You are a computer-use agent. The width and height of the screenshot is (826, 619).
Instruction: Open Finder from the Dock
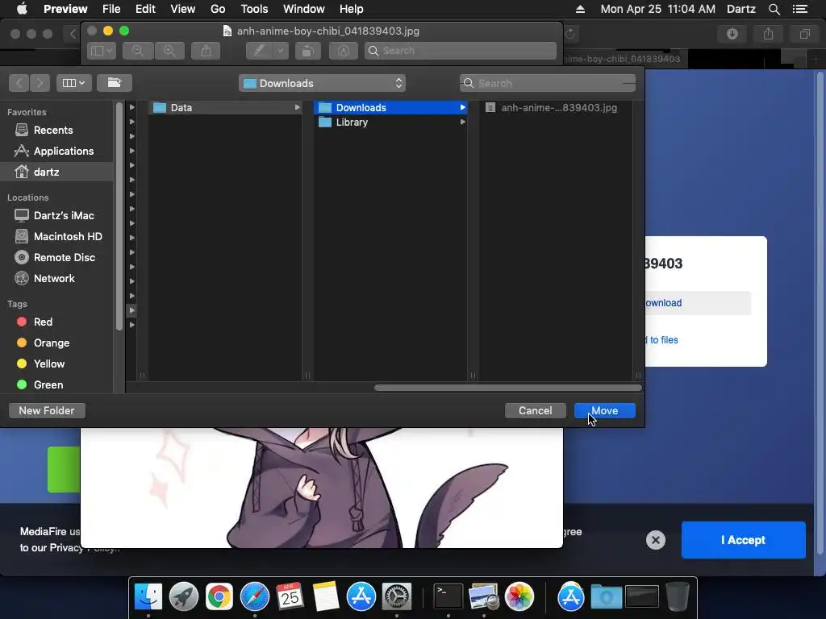(x=148, y=596)
